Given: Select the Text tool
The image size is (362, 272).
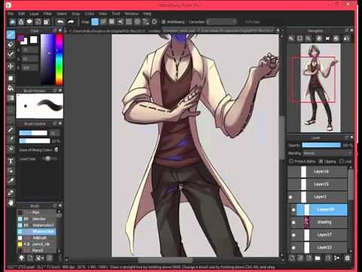Looking at the screenshot, I should (11, 161).
